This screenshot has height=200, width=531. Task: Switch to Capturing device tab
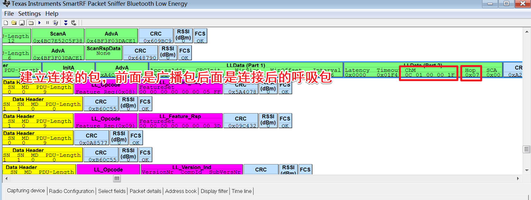point(26,191)
